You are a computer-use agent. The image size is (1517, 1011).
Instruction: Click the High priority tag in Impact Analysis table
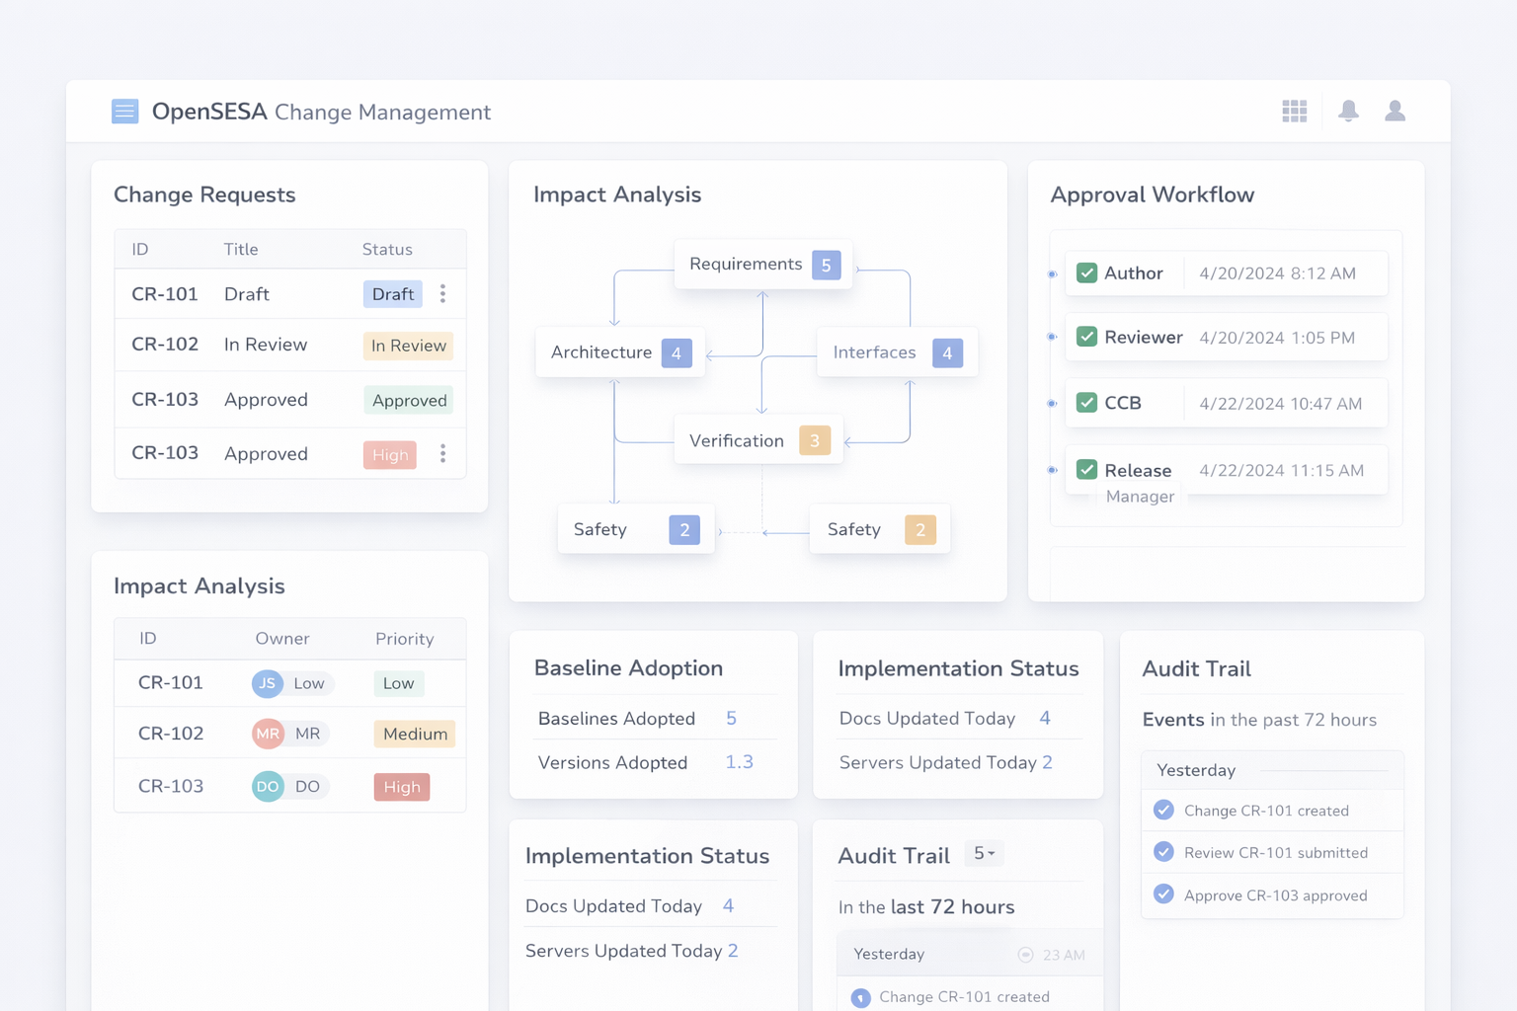click(402, 787)
